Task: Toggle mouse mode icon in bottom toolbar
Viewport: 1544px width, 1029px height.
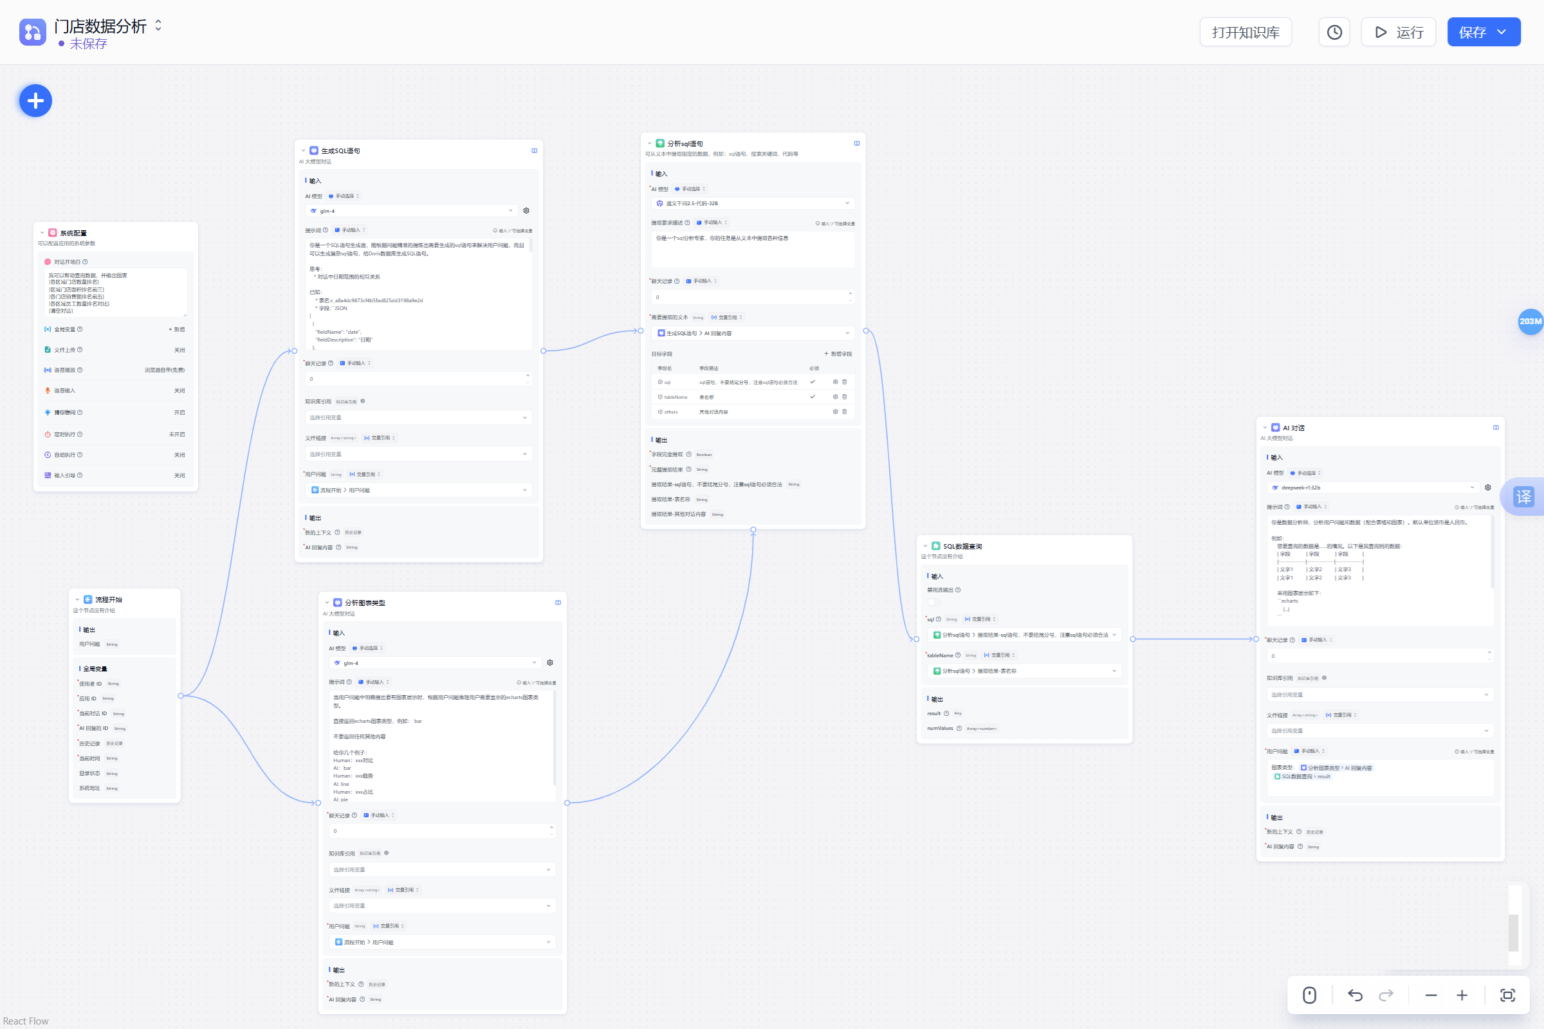Action: pos(1310,996)
